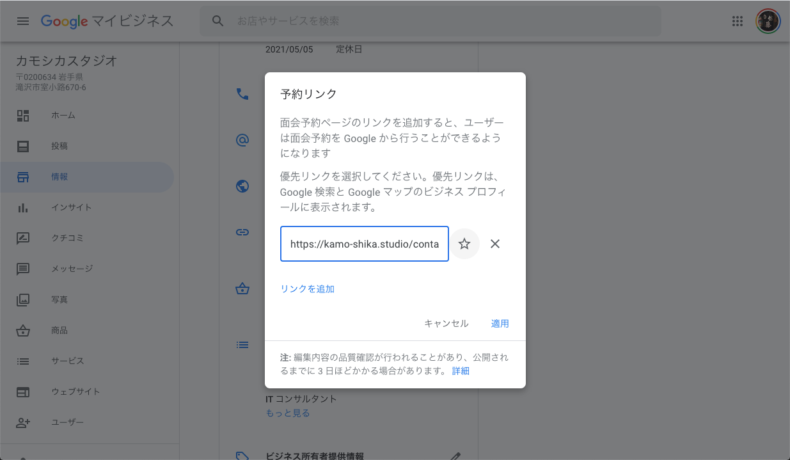Select クチコミ in the sidebar
This screenshot has width=790, height=460.
pos(68,239)
